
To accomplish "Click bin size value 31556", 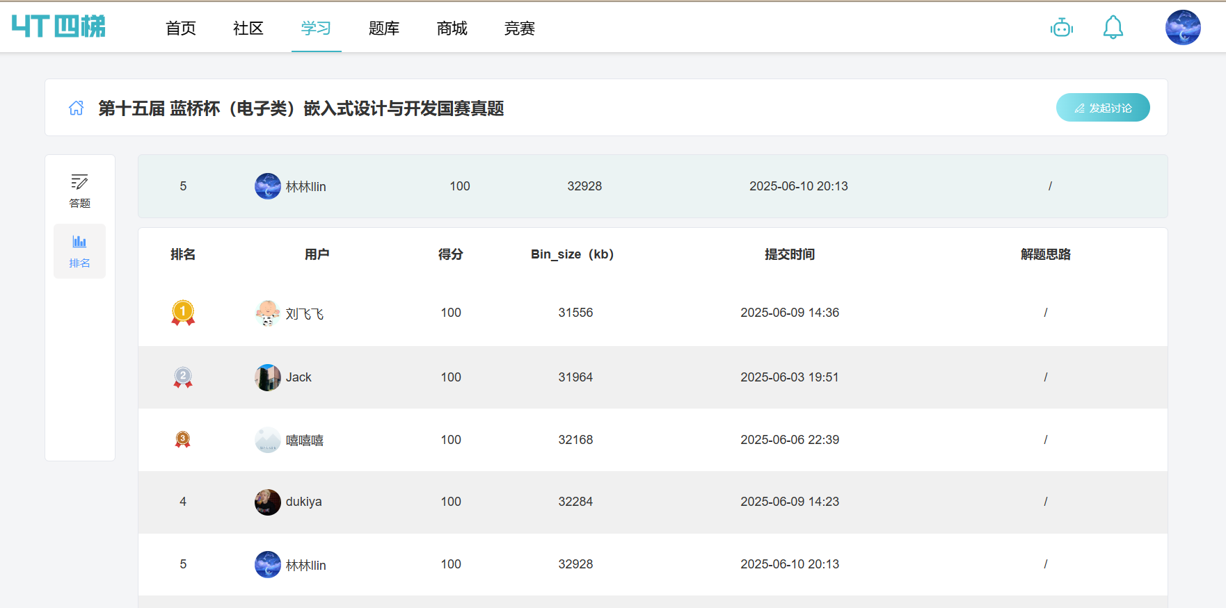I will 575,313.
